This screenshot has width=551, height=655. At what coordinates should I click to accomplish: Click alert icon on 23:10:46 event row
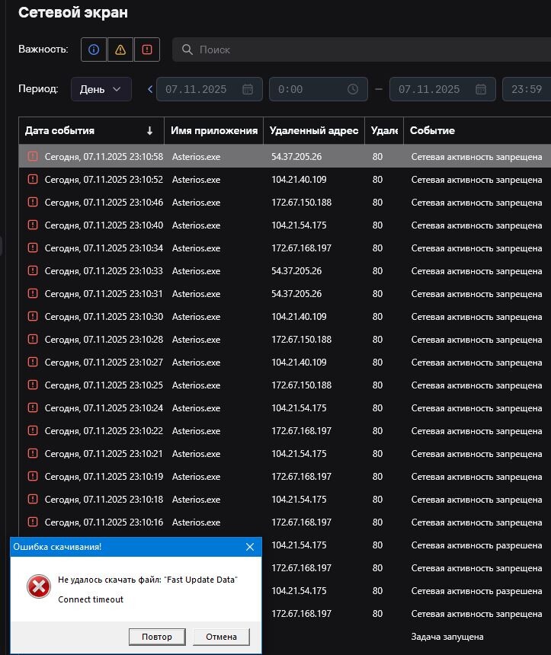pos(33,203)
